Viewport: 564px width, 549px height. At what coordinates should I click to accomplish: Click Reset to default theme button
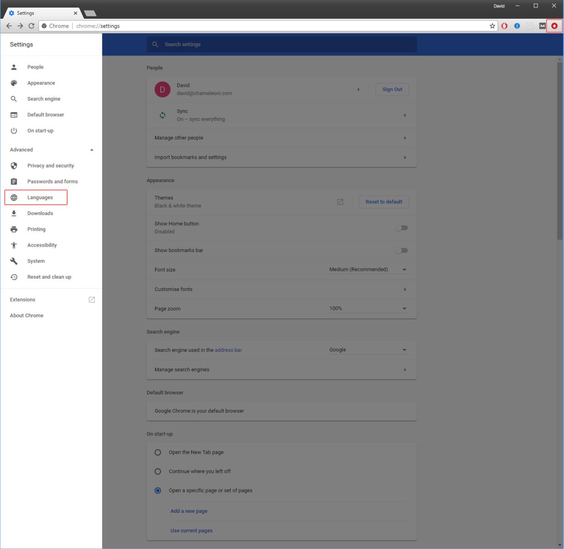[384, 202]
